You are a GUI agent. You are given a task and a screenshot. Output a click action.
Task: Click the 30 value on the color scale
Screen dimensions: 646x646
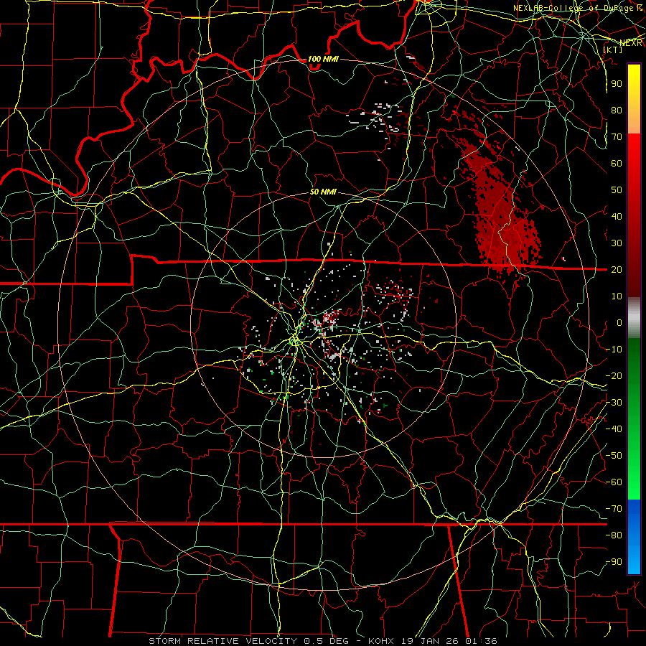(x=617, y=243)
